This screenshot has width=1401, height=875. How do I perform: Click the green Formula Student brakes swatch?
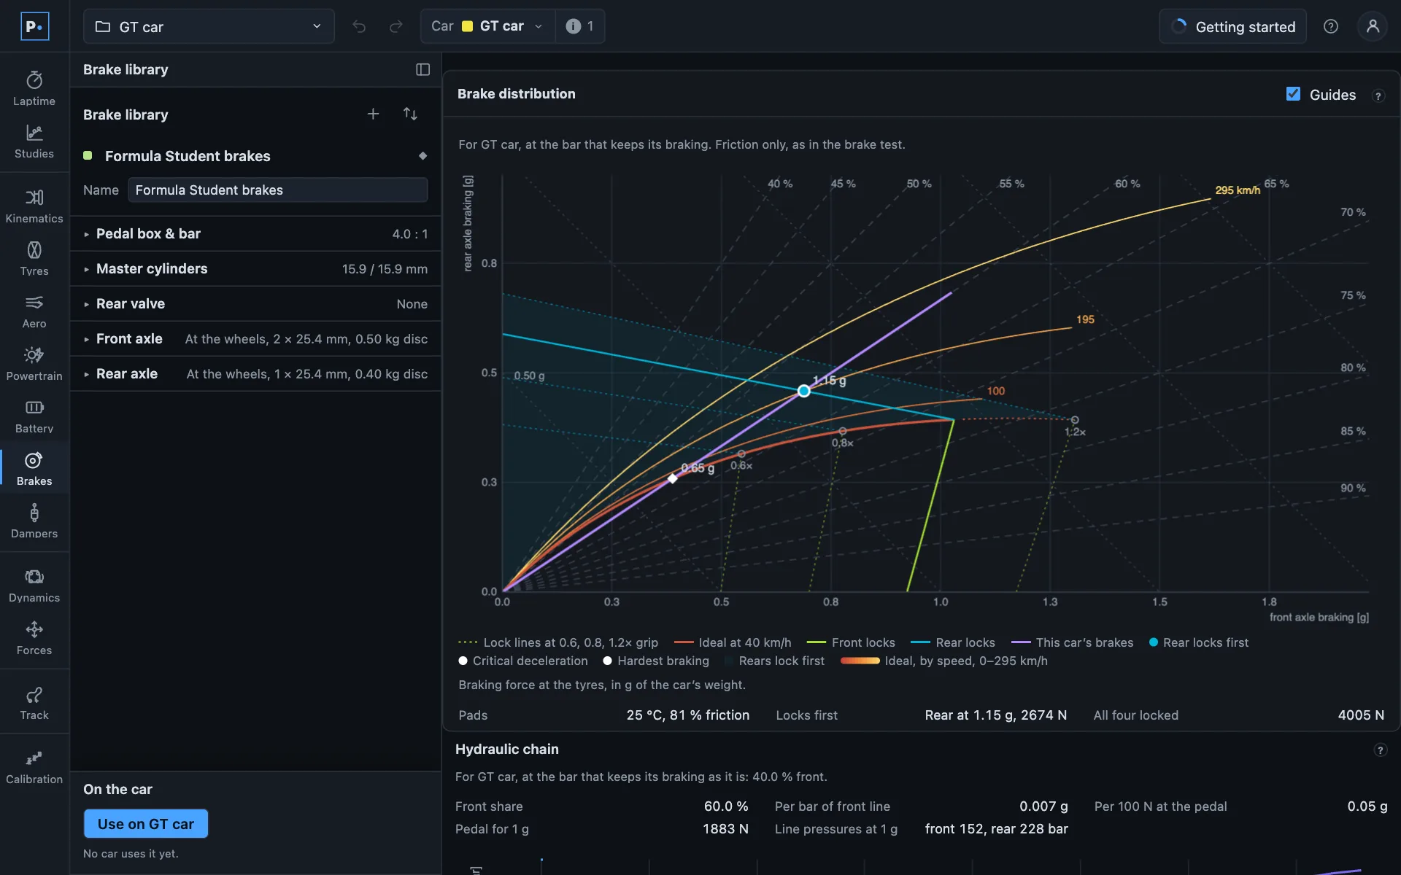pyautogui.click(x=88, y=155)
